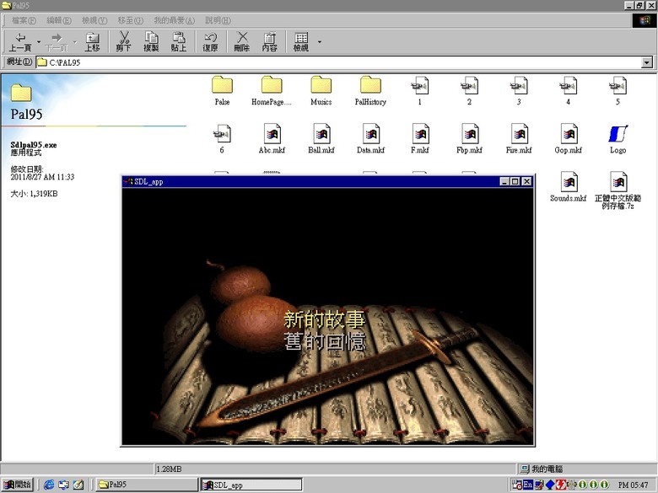Screen dimensions: 658x493
Task: Undo with the 復原 toolbar icon
Action: [x=210, y=42]
